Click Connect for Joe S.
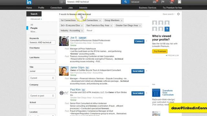207x116 pixels. click(139, 41)
